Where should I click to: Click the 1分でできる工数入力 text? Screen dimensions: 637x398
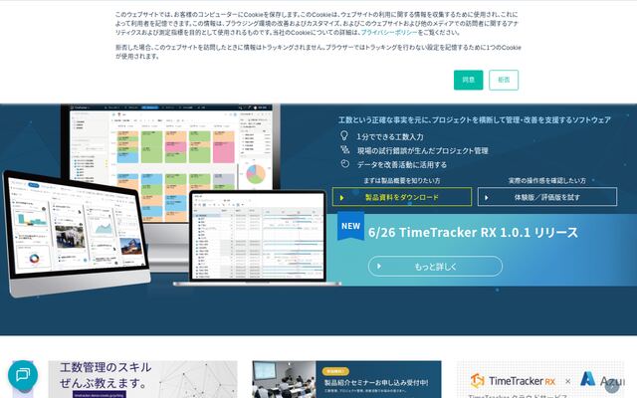[390, 137]
